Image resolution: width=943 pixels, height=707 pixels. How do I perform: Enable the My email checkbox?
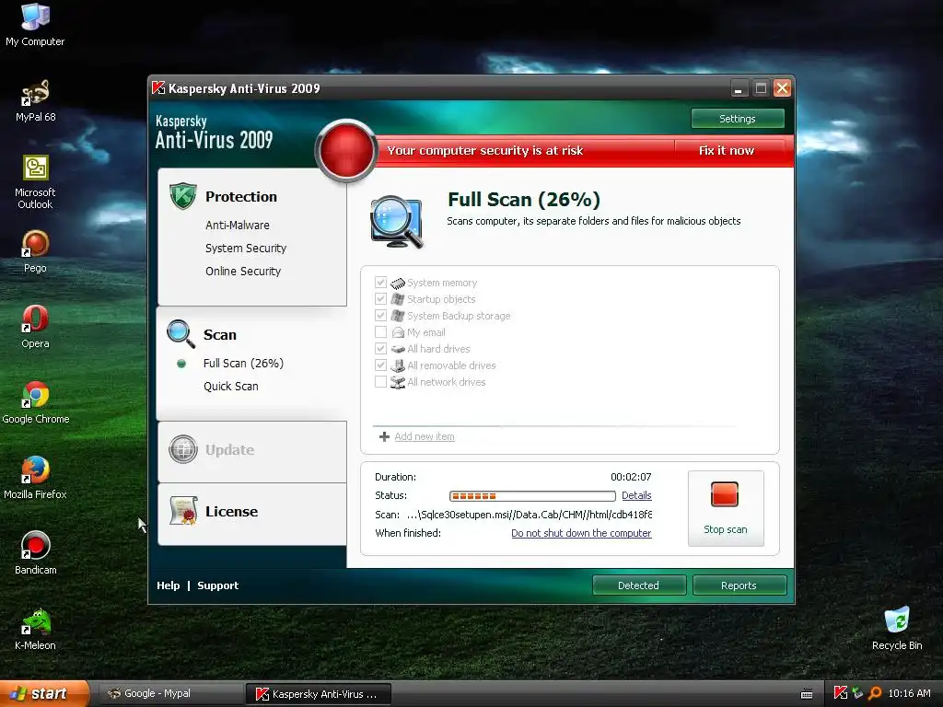[380, 331]
